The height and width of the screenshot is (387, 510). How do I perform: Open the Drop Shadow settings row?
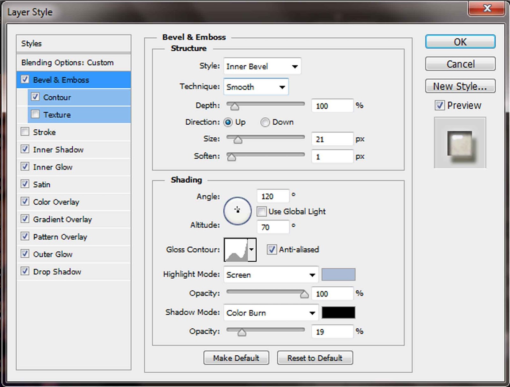point(74,272)
